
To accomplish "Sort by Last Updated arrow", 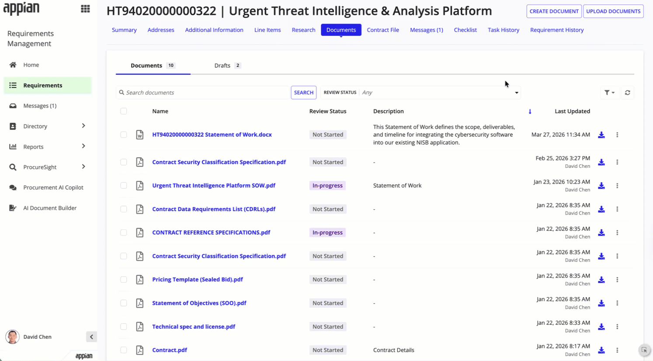I will (x=530, y=111).
